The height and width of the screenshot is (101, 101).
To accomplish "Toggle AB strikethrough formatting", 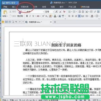I will (x=38, y=16).
